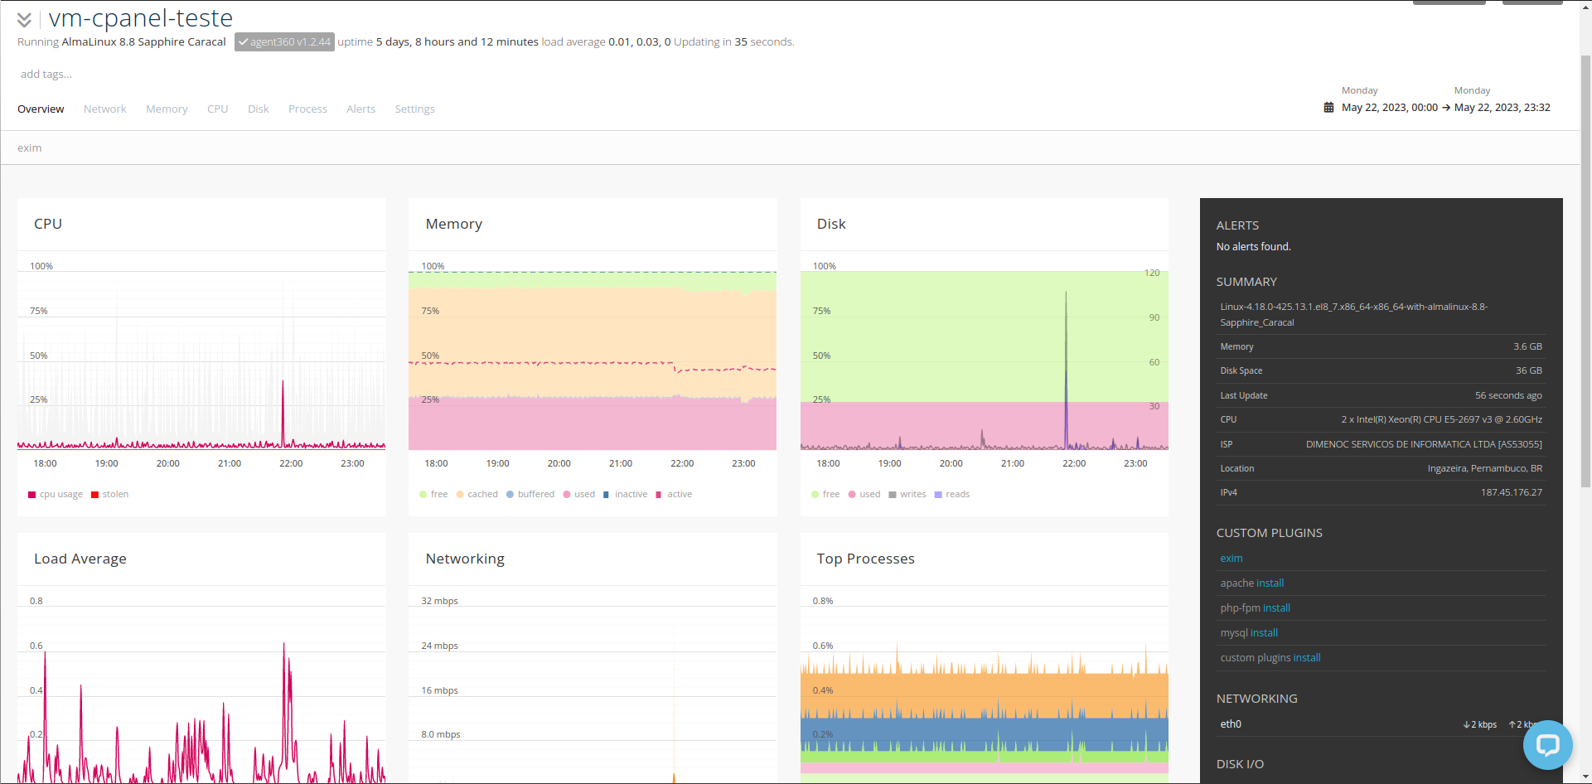Select the IPv4 value 187.45.176.27

1511,493
